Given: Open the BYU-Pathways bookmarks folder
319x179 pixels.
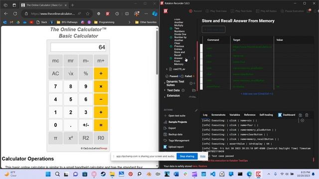Looking at the screenshot, I should tap(67, 22).
